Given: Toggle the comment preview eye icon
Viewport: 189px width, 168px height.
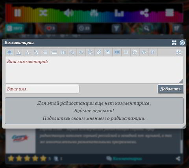Looking at the screenshot, I should coord(152,52).
